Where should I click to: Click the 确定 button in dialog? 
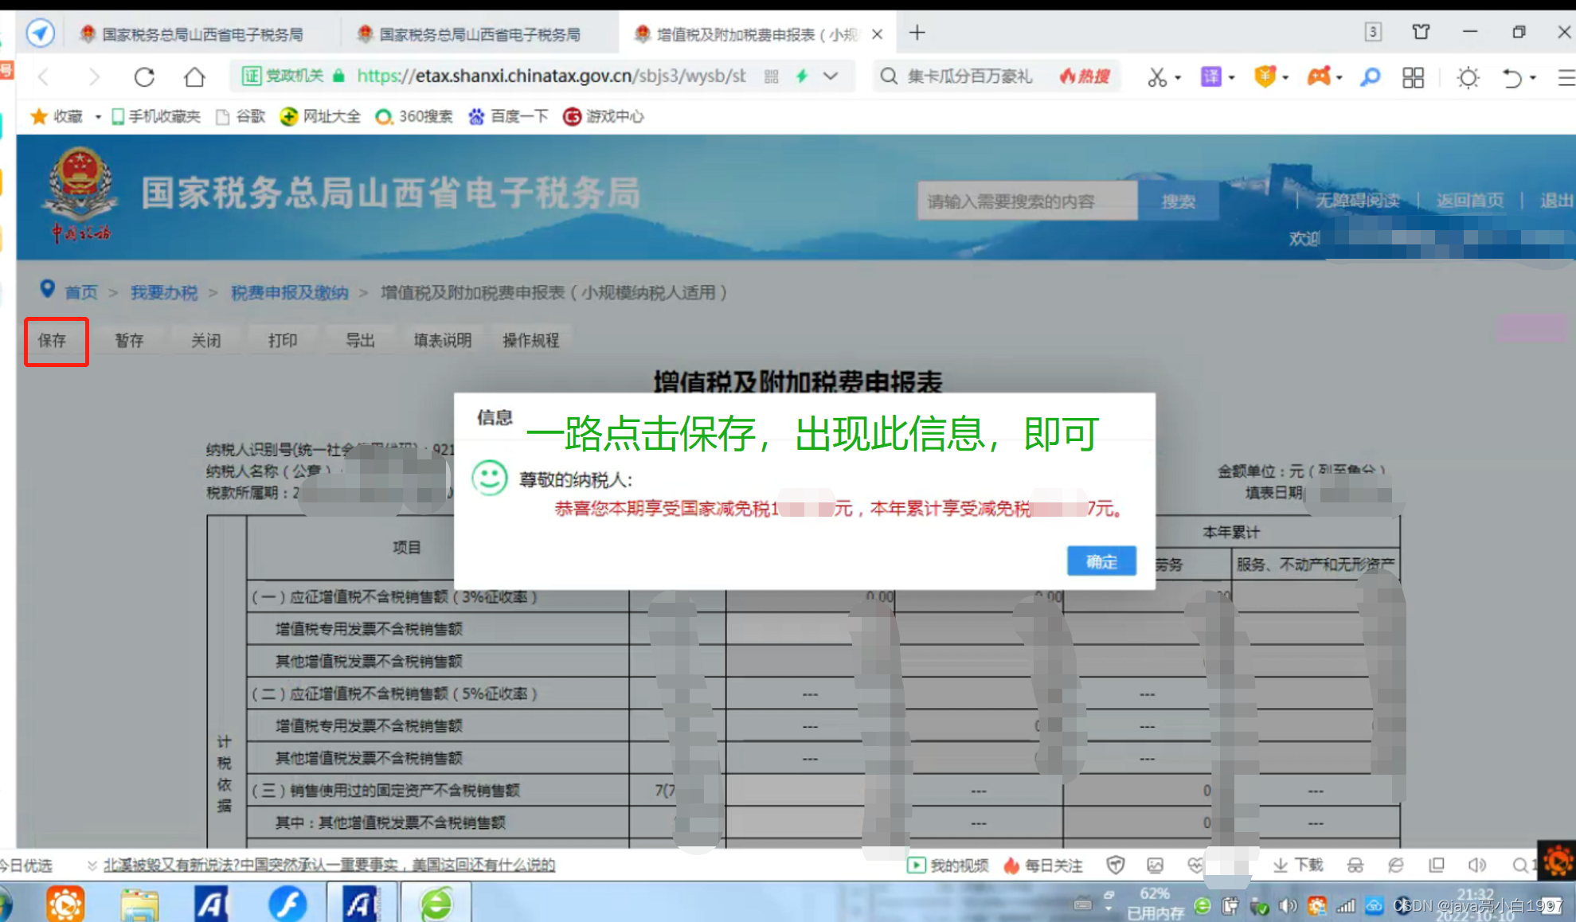pos(1101,561)
